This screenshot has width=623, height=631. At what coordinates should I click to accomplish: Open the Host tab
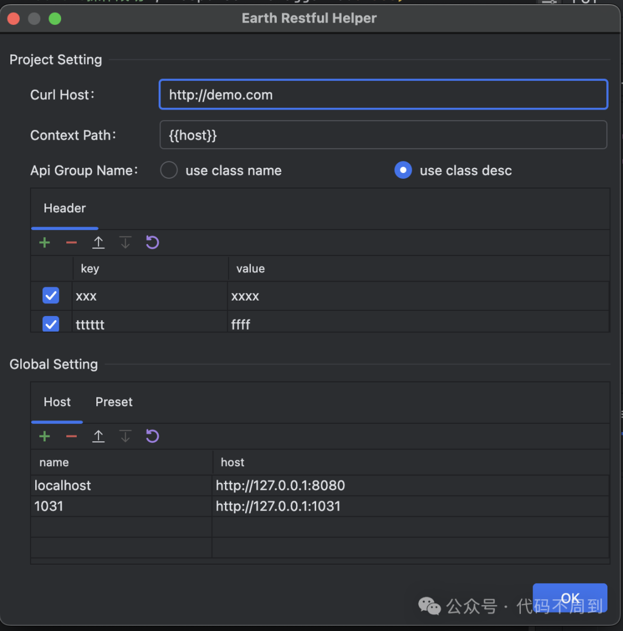coord(57,402)
